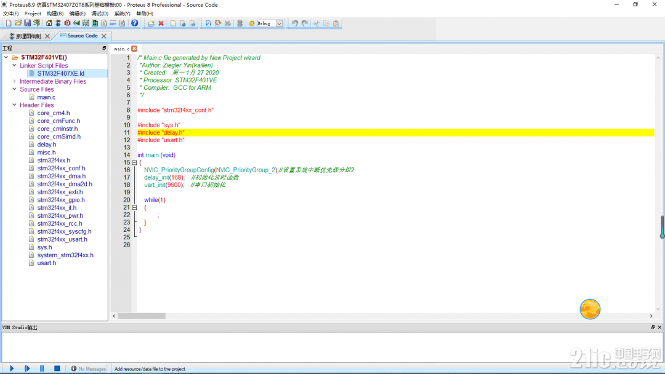Click the Copy icon in toolbar
This screenshot has width=665, height=374.
[326, 23]
